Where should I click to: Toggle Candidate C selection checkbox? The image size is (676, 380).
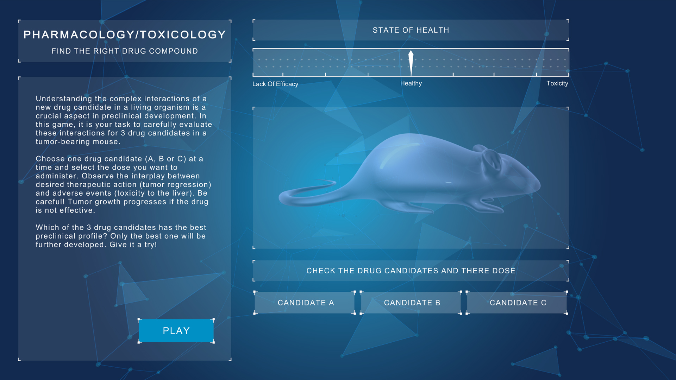[x=518, y=303]
